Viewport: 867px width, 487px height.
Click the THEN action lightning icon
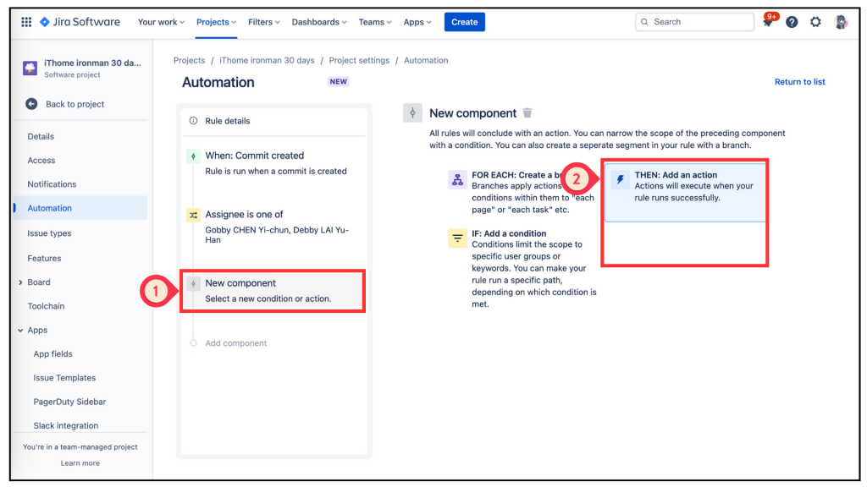[621, 179]
